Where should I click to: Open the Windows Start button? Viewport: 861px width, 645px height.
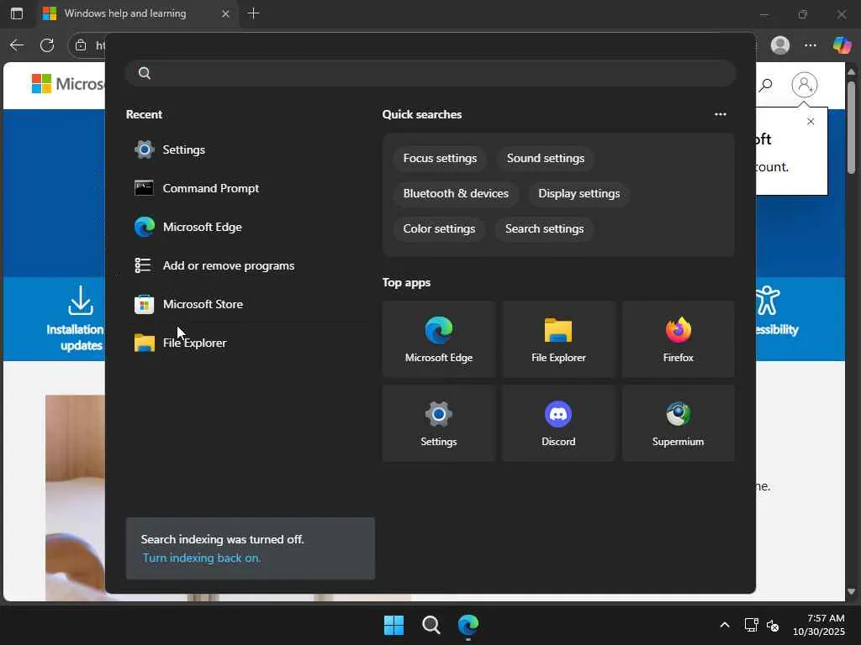394,625
